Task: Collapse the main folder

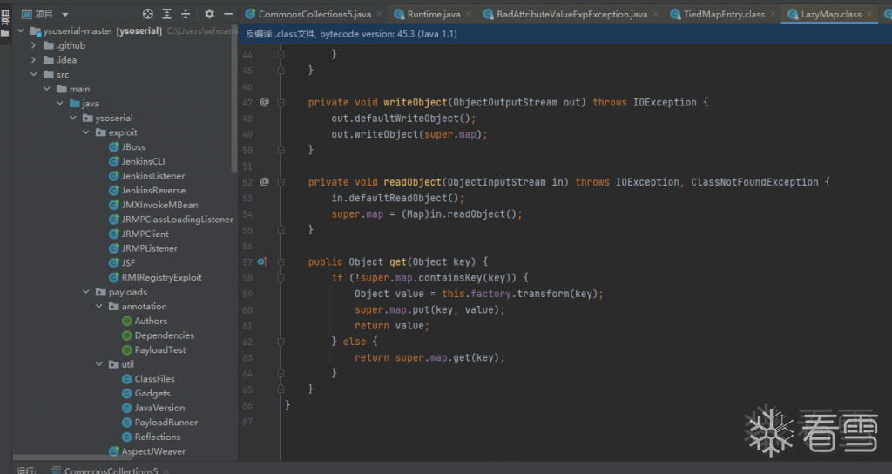Action: (x=47, y=89)
